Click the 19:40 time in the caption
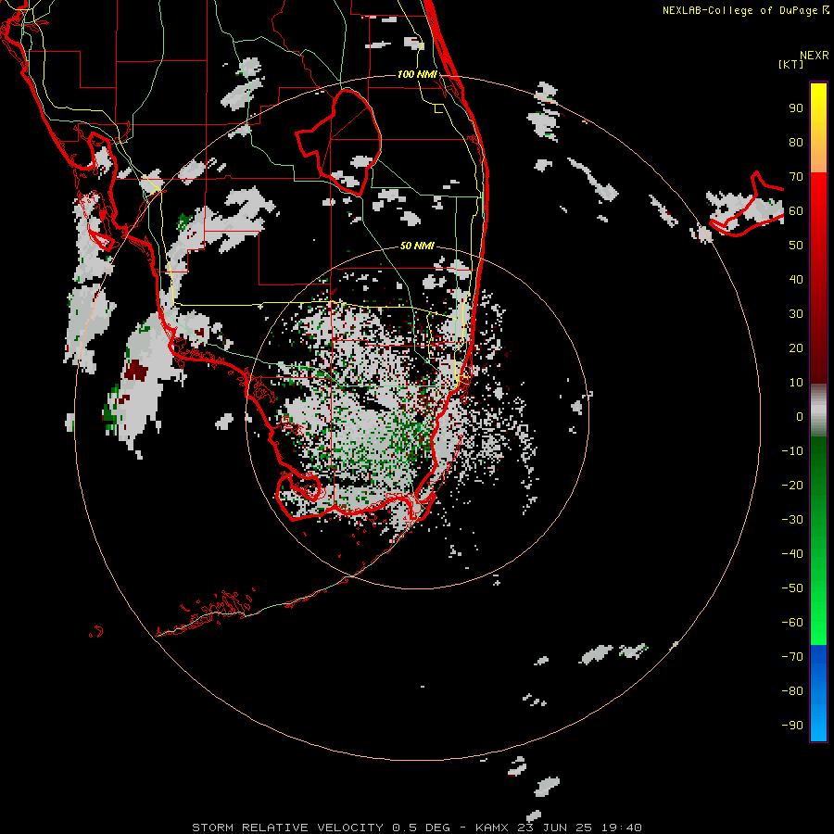Viewport: 834px width, 834px height. [622, 828]
